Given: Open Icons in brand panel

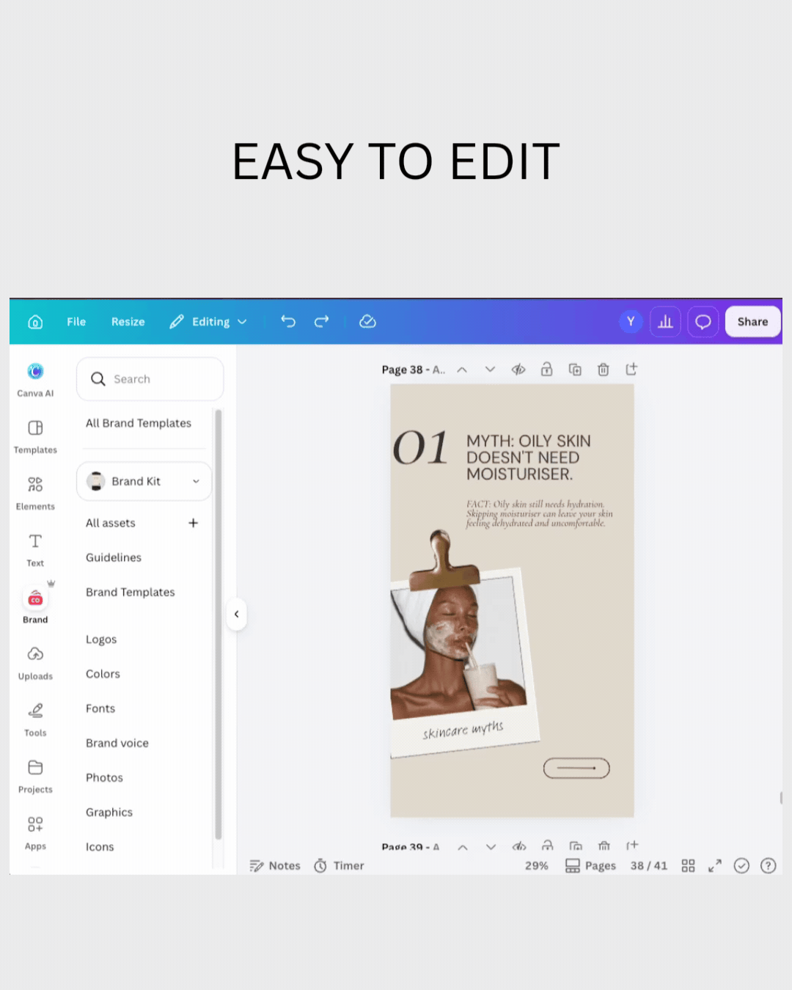Looking at the screenshot, I should (100, 847).
